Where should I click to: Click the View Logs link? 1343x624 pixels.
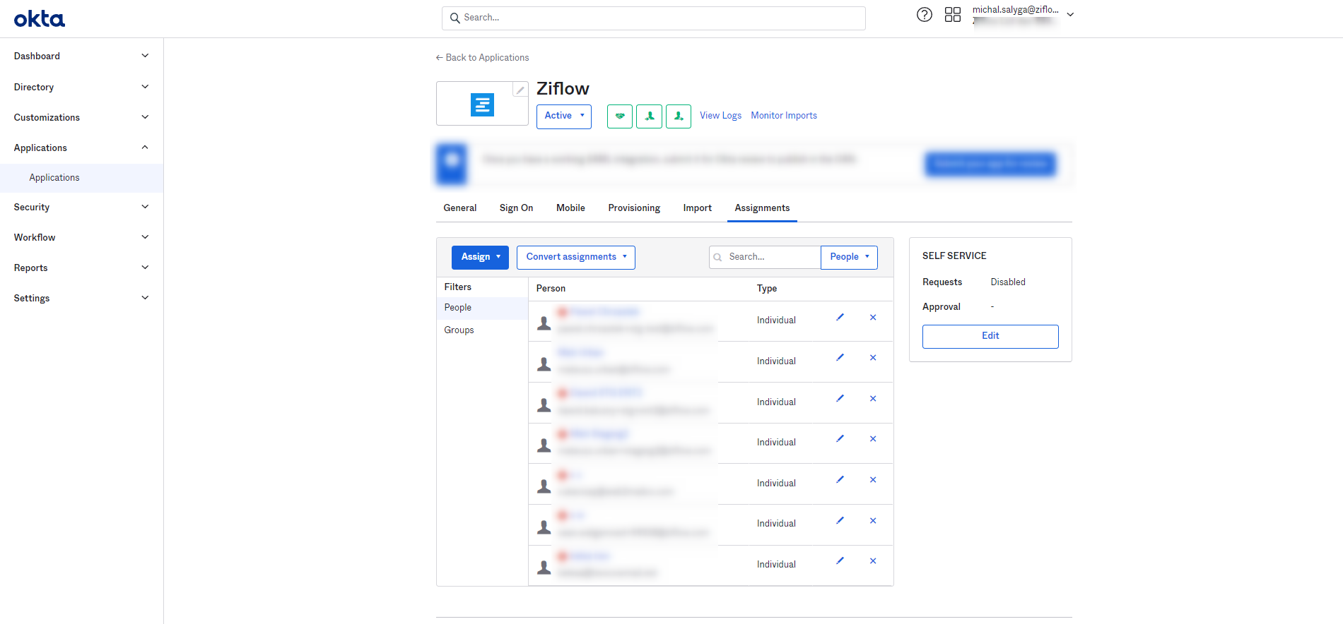[720, 116]
